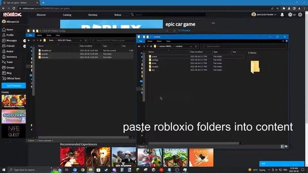Screen dimensions: 308x173
Task: Switch content window to details view
Action: point(282,146)
